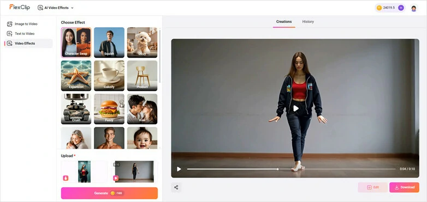Share the video with the share icon
427x202 pixels.
tap(176, 187)
